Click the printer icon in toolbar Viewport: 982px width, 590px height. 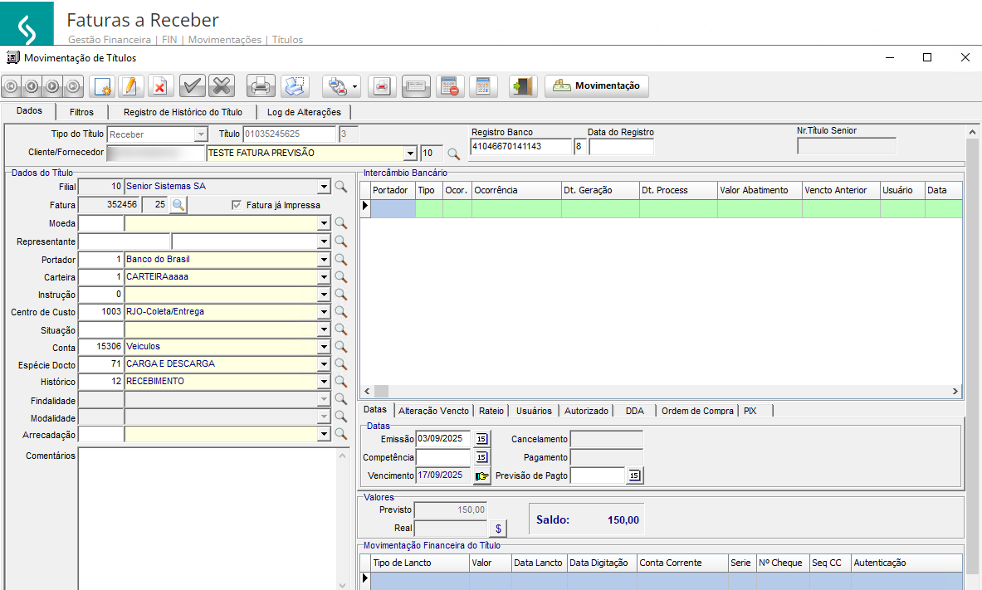[x=260, y=86]
